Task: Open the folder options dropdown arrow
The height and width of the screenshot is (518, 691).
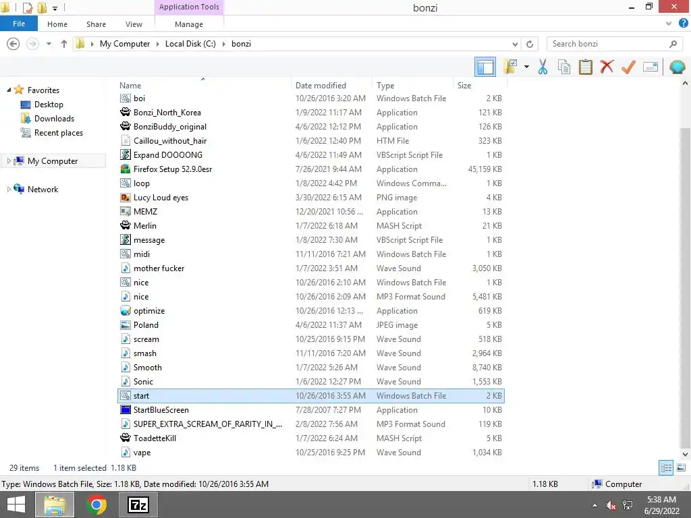Action: 526,67
